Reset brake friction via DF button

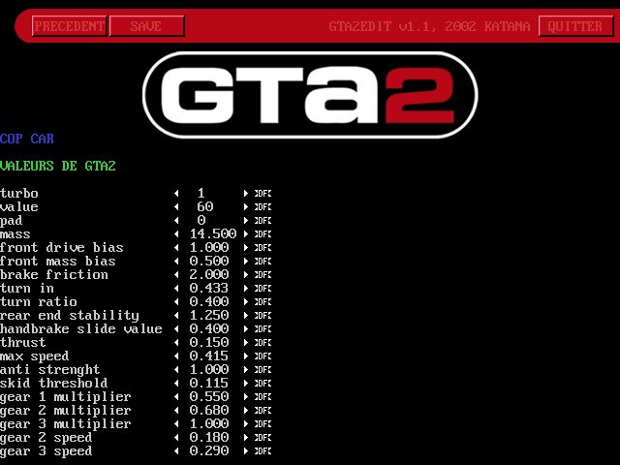263,274
